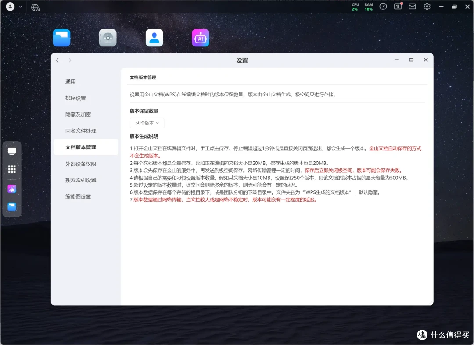Select 文档版本管理 in settings sidebar

[x=86, y=147]
